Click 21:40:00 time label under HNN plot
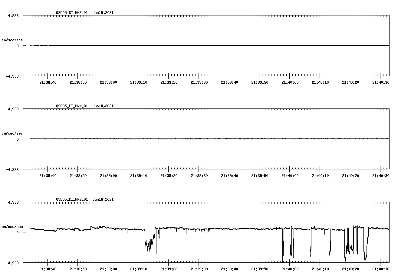The height and width of the screenshot is (280, 411). (x=290, y=176)
